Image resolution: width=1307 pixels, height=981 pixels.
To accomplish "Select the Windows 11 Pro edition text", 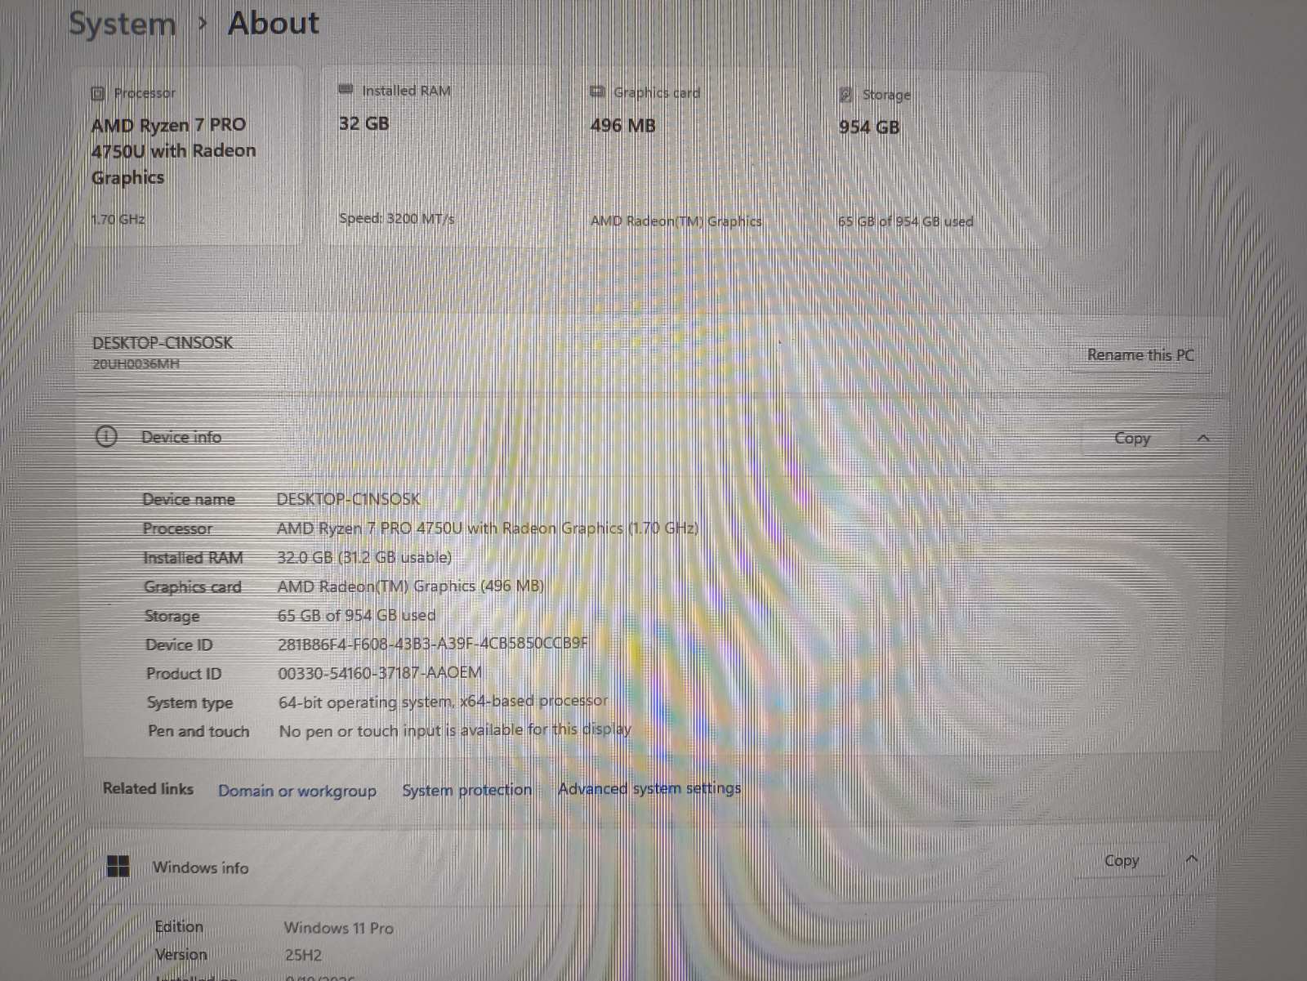I will (x=339, y=928).
